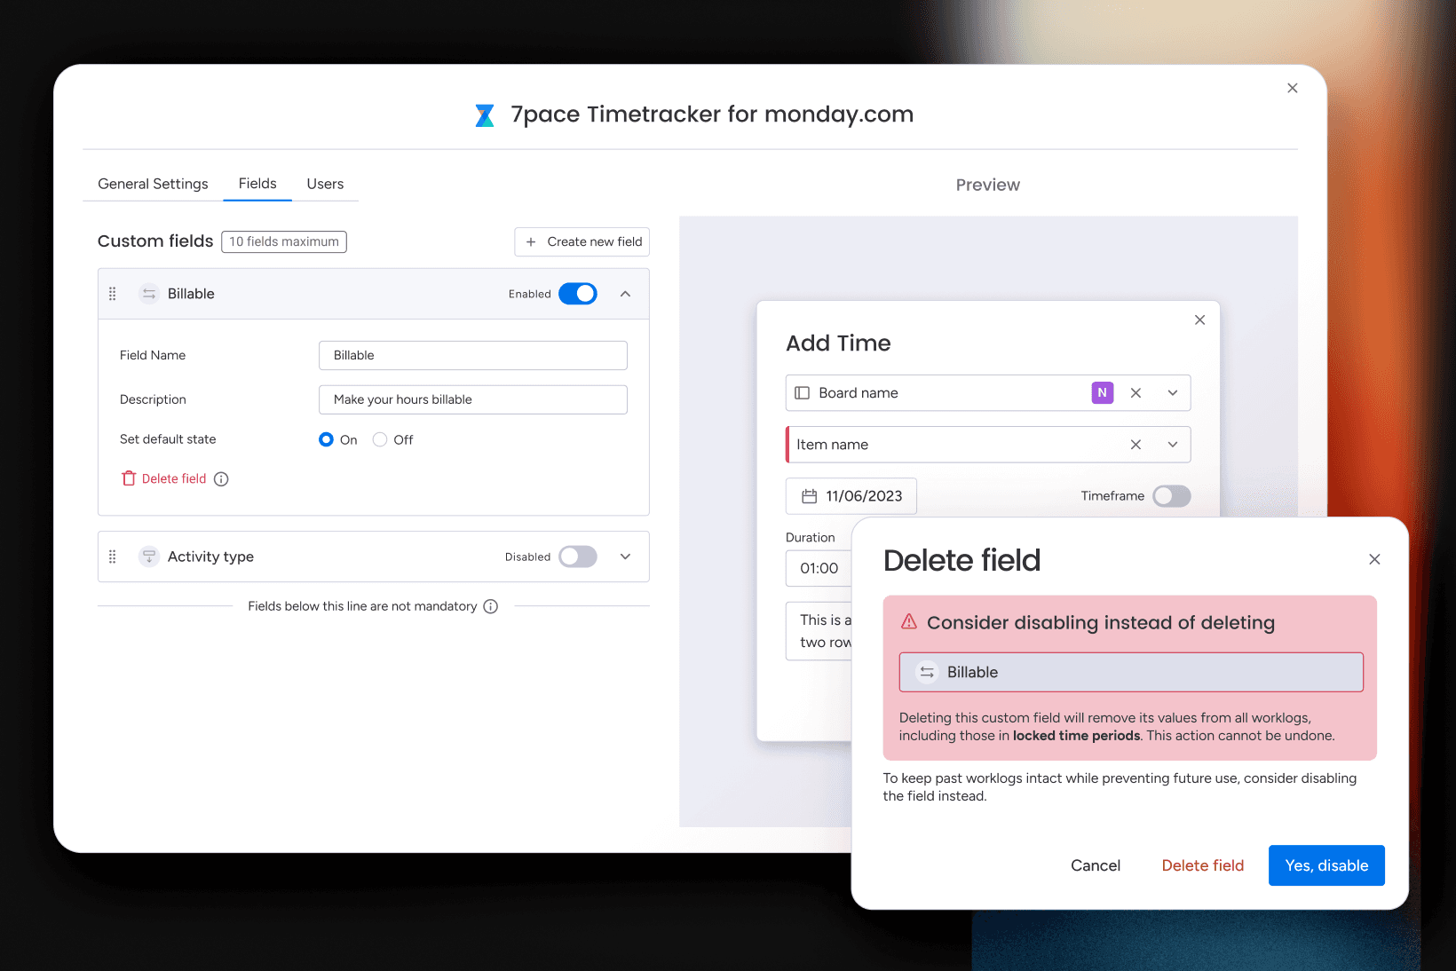The height and width of the screenshot is (971, 1456).
Task: Enable the Timeframe toggle
Action: click(x=1172, y=496)
